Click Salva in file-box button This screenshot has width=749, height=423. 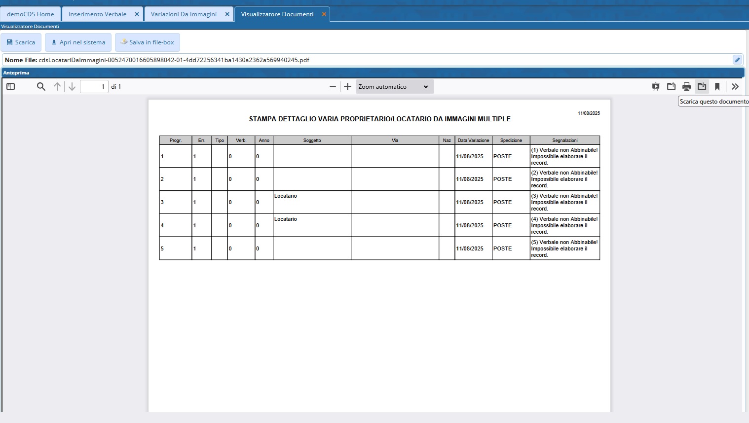(x=148, y=42)
